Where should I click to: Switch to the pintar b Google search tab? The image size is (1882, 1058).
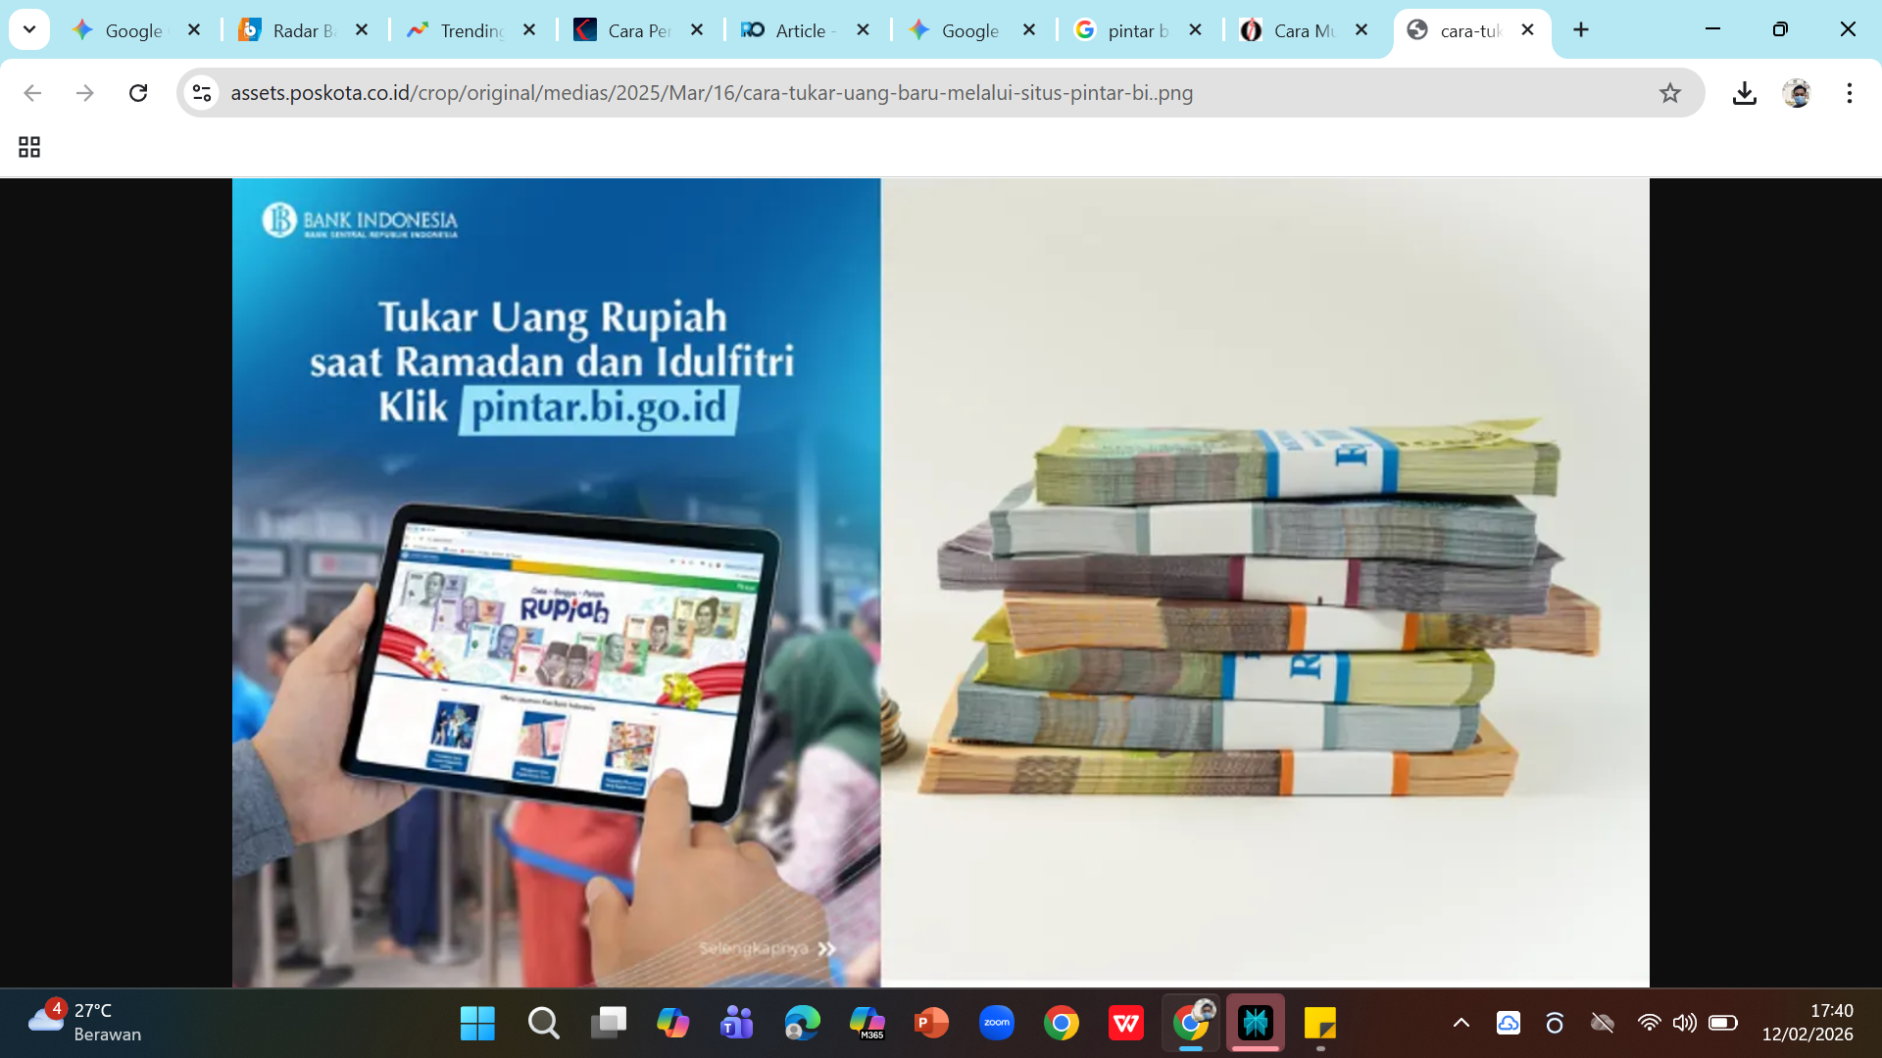point(1135,30)
